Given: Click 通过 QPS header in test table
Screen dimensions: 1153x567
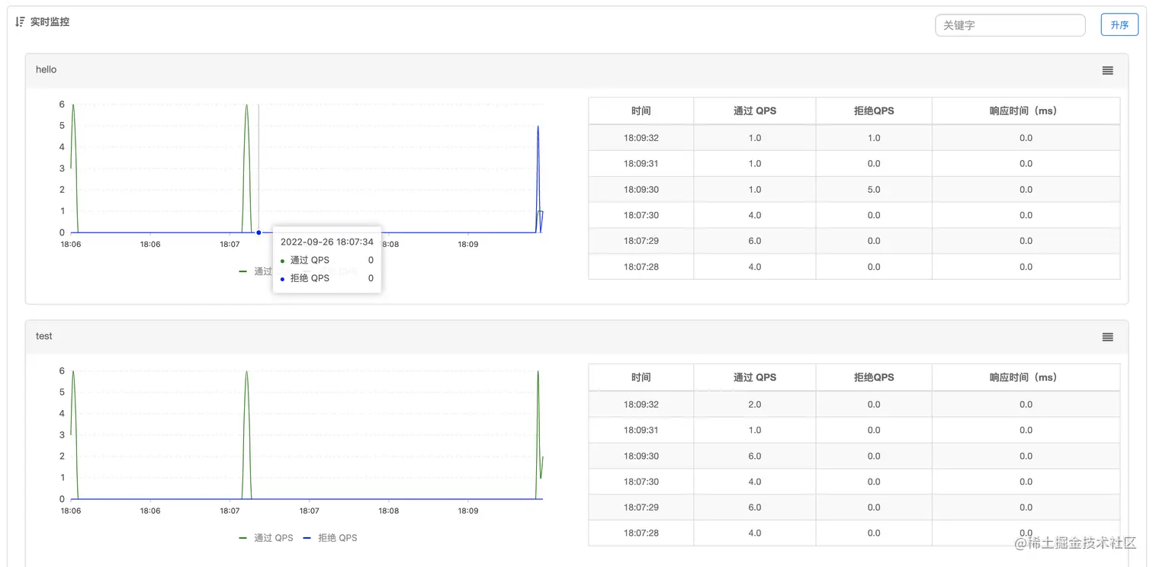Looking at the screenshot, I should pos(755,377).
